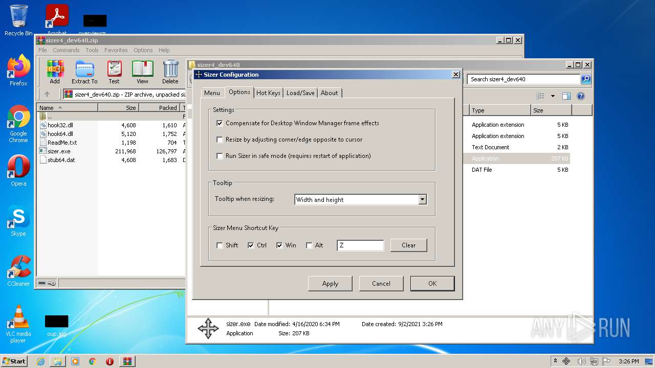Click the Search sizer4_dev640 field
This screenshot has width=655, height=368.
pos(523,79)
